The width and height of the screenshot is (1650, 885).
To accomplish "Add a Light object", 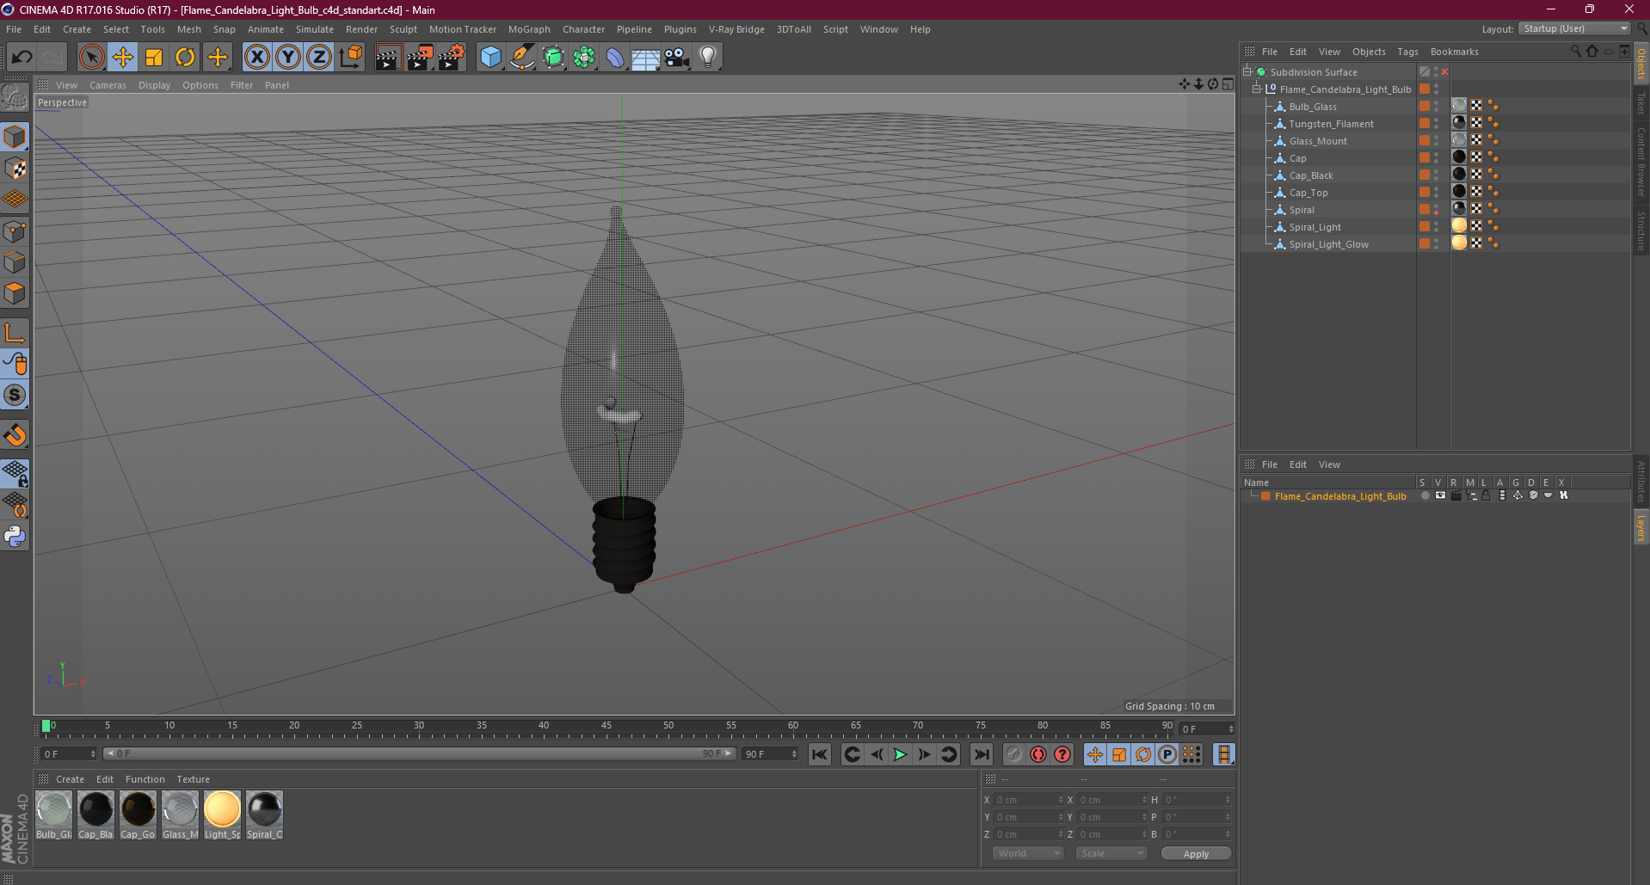I will click(708, 58).
